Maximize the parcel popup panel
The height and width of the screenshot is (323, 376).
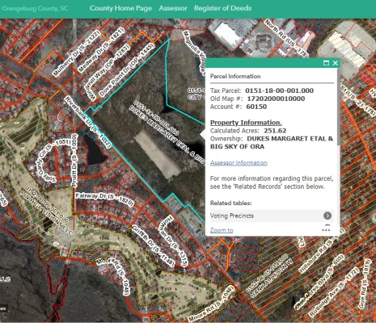click(326, 63)
